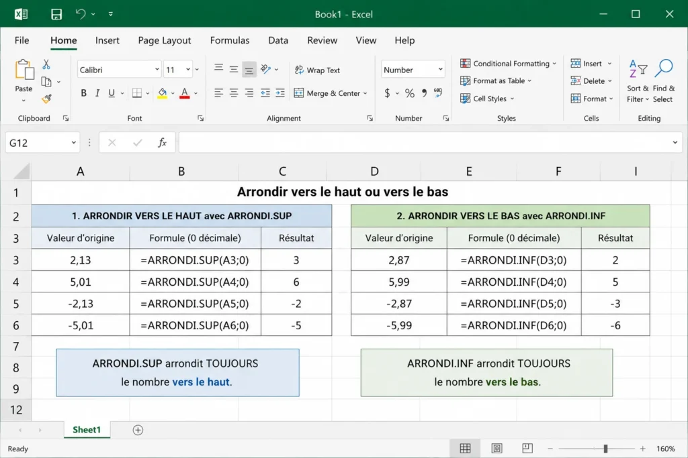Click the Bottom Align icon
Viewport: 688px width, 458px height.
point(249,70)
